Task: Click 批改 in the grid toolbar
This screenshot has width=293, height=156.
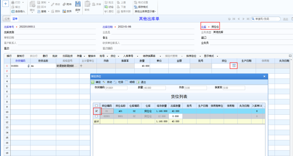Action: (55, 56)
